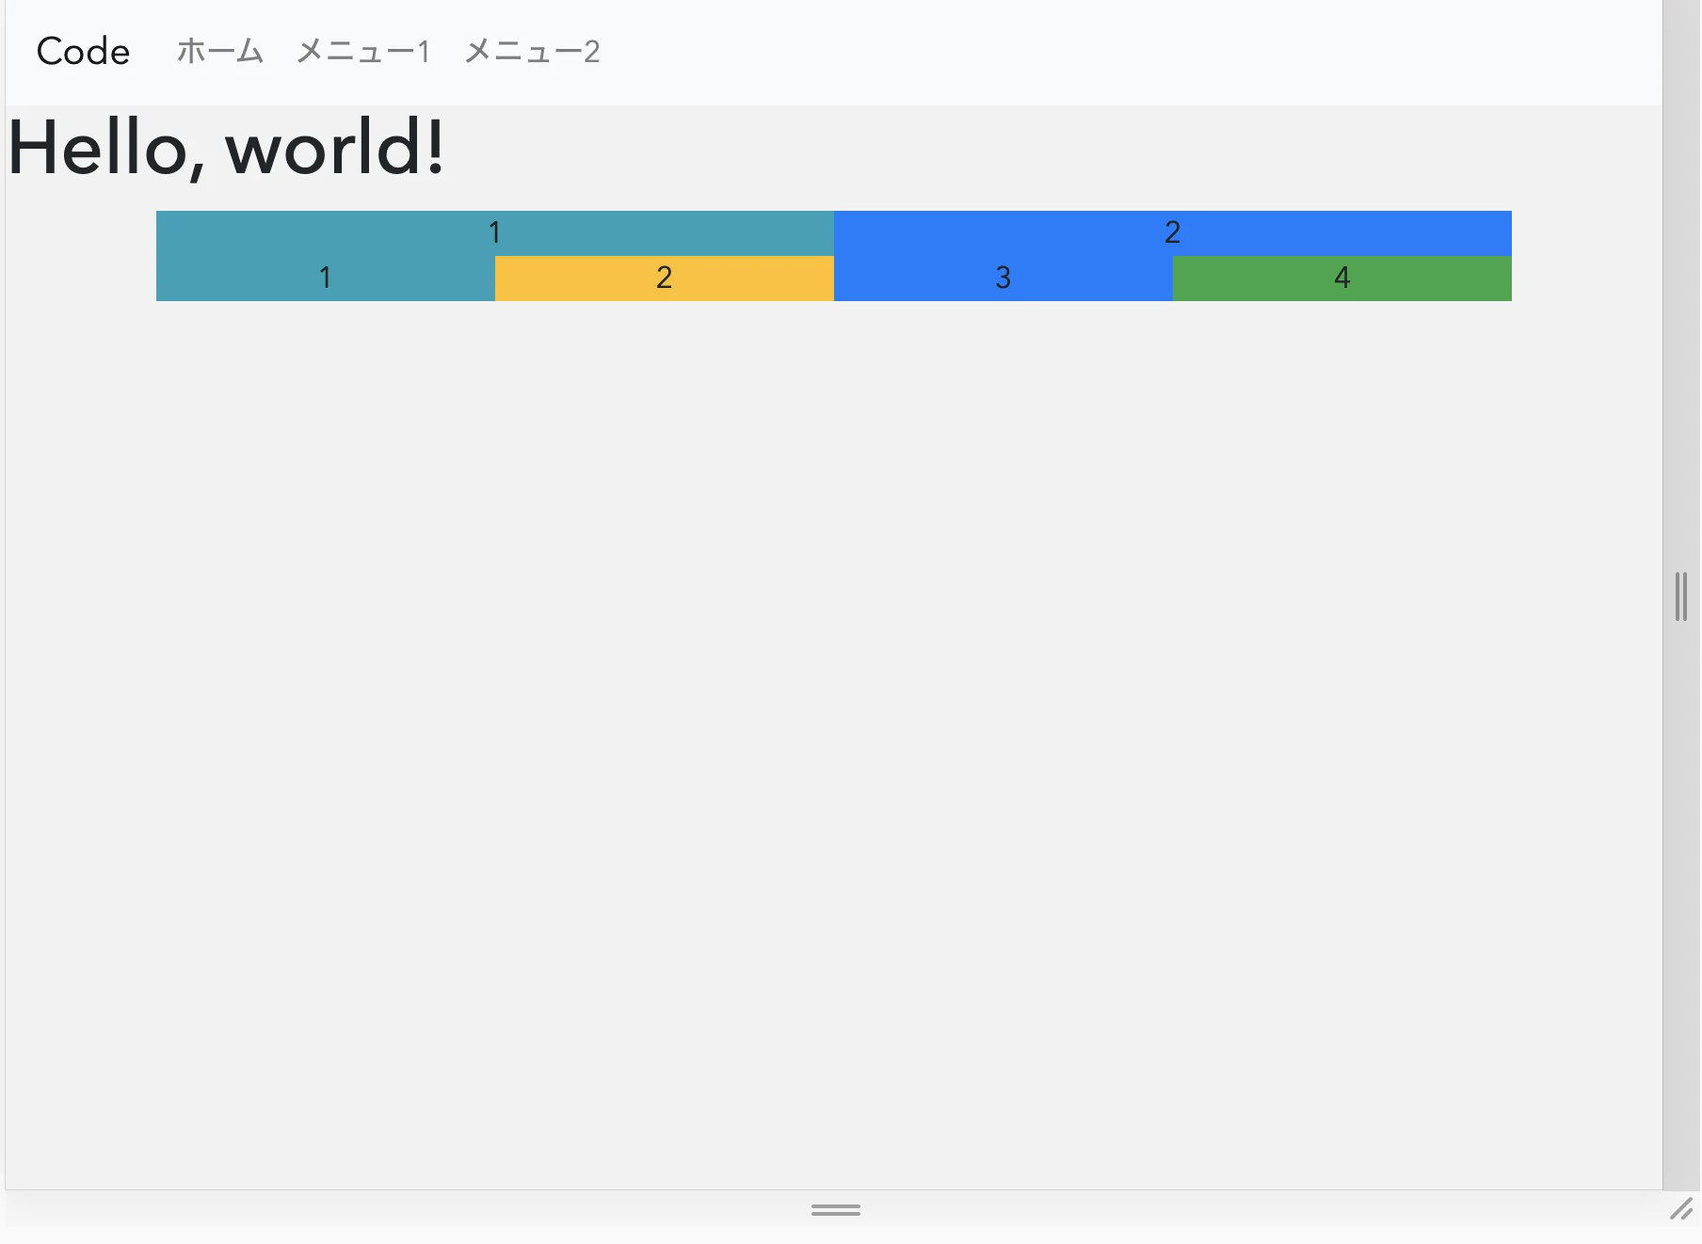Click the teal top-row cell labeled 1
The height and width of the screenshot is (1244, 1702).
point(495,233)
